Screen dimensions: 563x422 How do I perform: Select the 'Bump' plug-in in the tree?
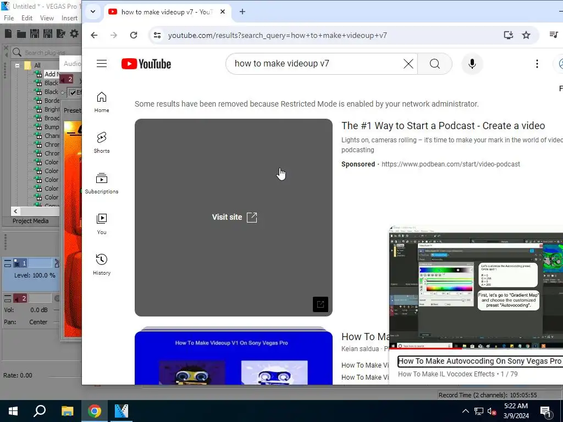click(x=51, y=127)
